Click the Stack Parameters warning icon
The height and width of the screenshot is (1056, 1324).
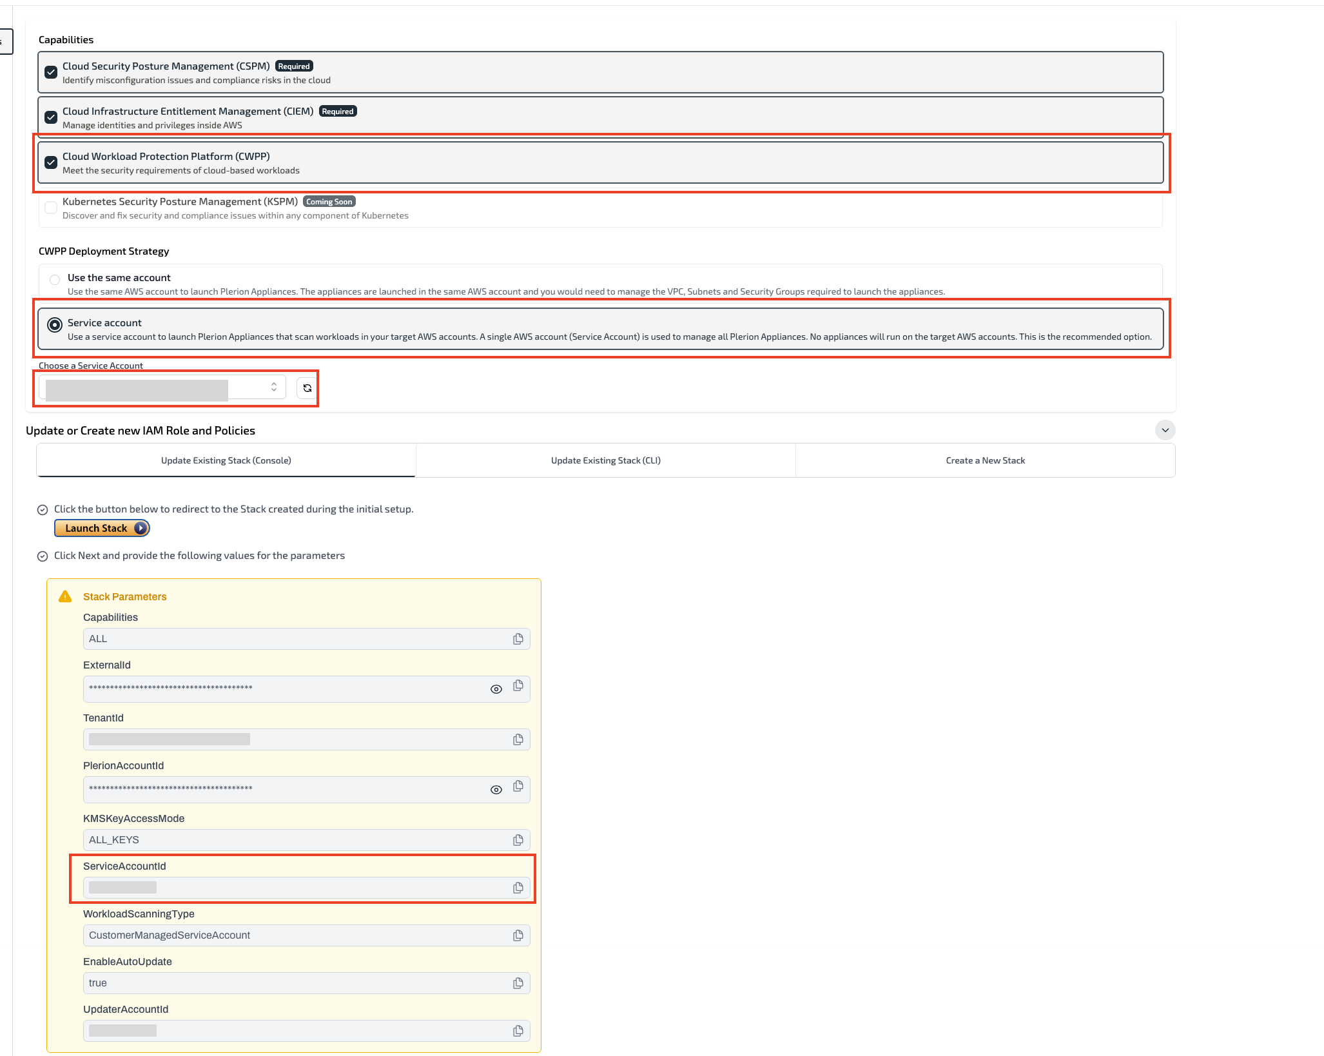click(x=65, y=596)
